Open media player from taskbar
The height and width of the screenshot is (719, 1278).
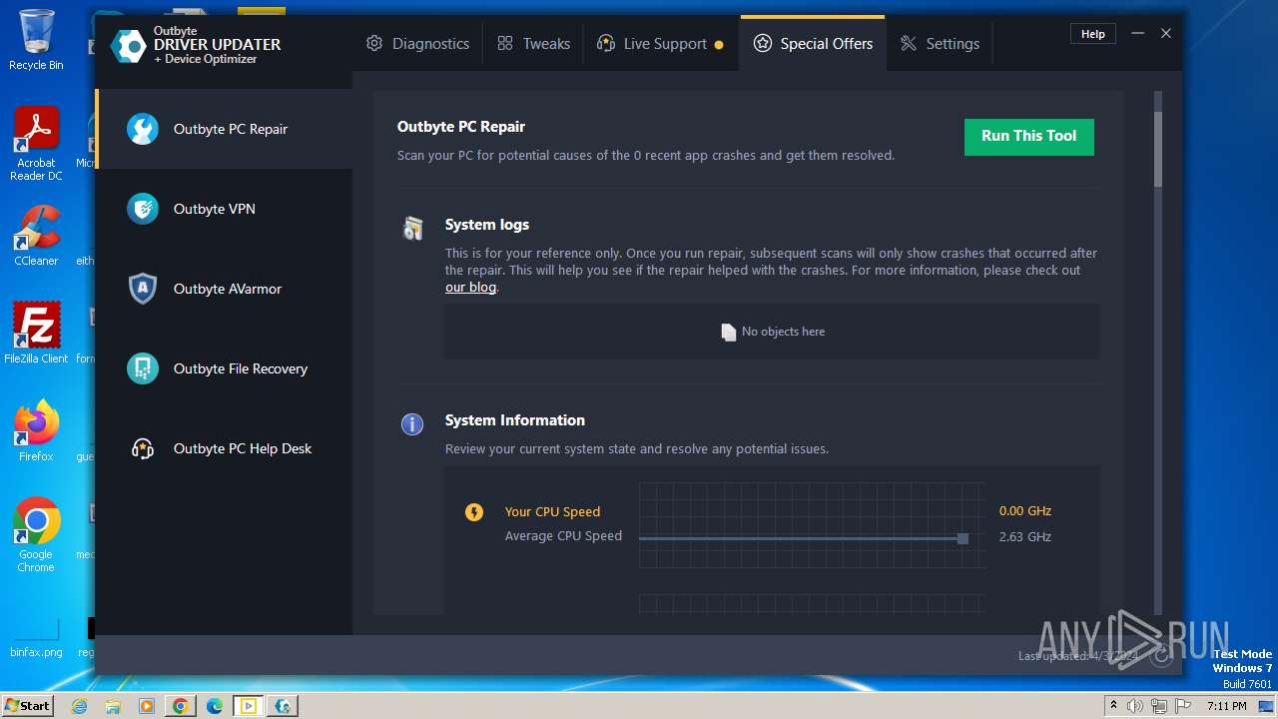pyautogui.click(x=147, y=706)
